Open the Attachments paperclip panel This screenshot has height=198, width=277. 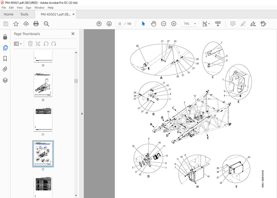tap(5, 69)
